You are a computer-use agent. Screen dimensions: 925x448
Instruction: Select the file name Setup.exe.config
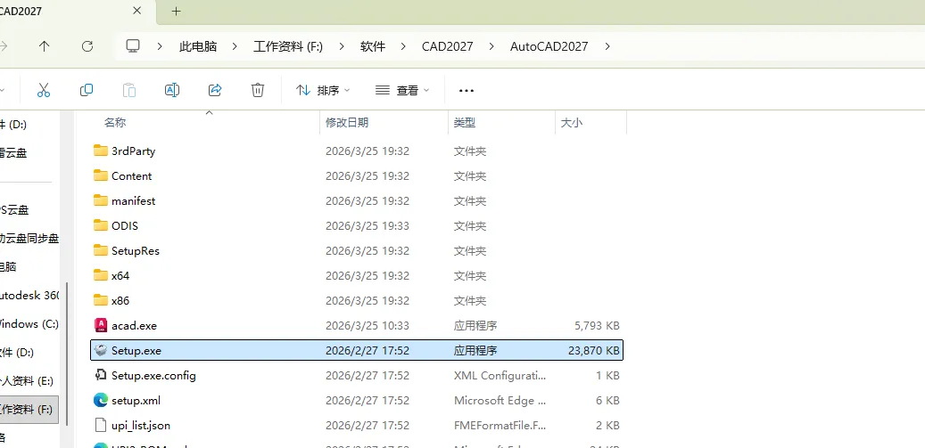(x=153, y=375)
